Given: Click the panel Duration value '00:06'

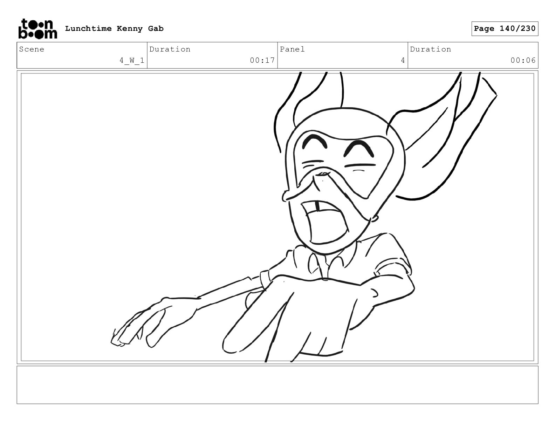Looking at the screenshot, I should click(x=523, y=60).
